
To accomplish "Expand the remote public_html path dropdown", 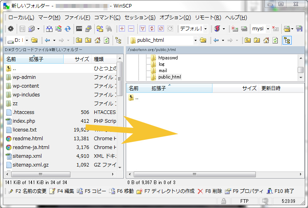I will [x=195, y=40].
